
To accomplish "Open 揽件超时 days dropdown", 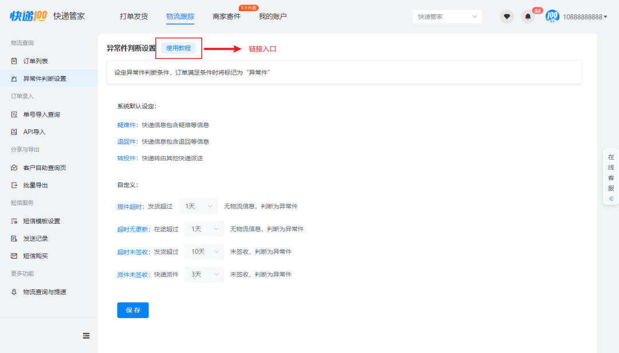I will coord(198,206).
